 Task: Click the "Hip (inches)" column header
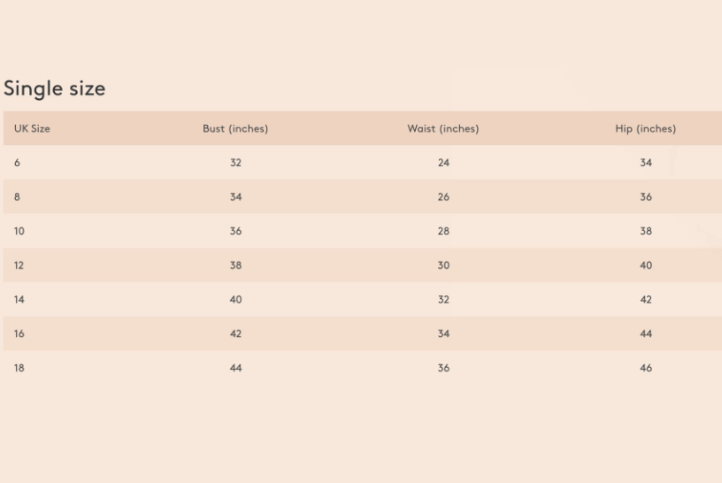645,129
